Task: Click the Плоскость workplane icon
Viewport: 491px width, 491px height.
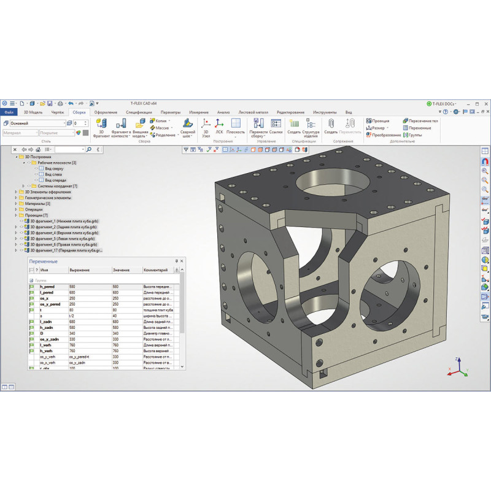Action: [x=236, y=124]
